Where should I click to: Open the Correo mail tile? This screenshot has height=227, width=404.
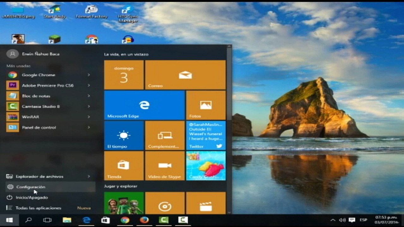coord(185,75)
